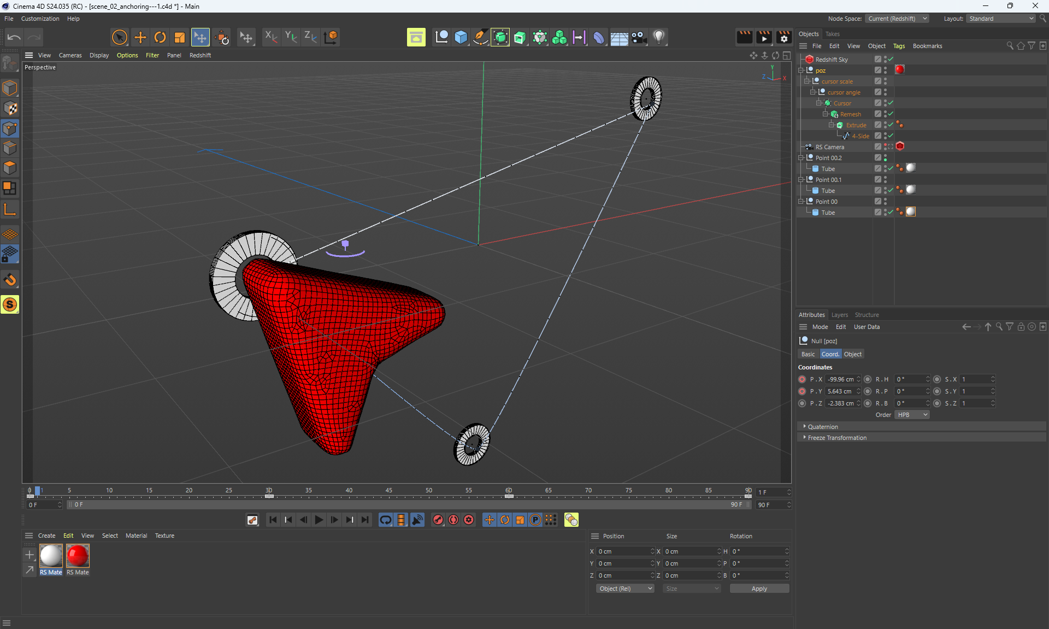Open the Cameras viewport menu

(70, 55)
